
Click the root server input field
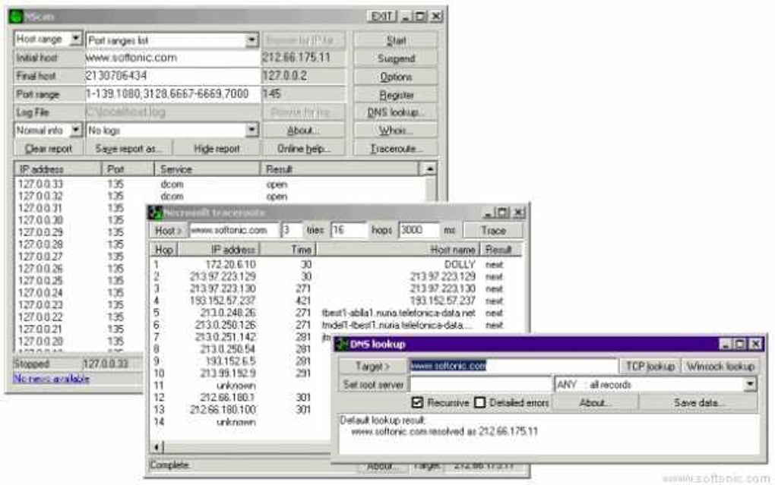point(480,384)
